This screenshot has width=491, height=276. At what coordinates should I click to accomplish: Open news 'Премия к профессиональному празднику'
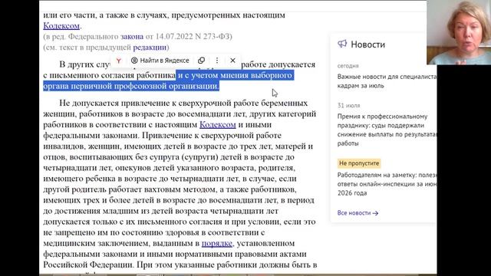click(x=387, y=130)
